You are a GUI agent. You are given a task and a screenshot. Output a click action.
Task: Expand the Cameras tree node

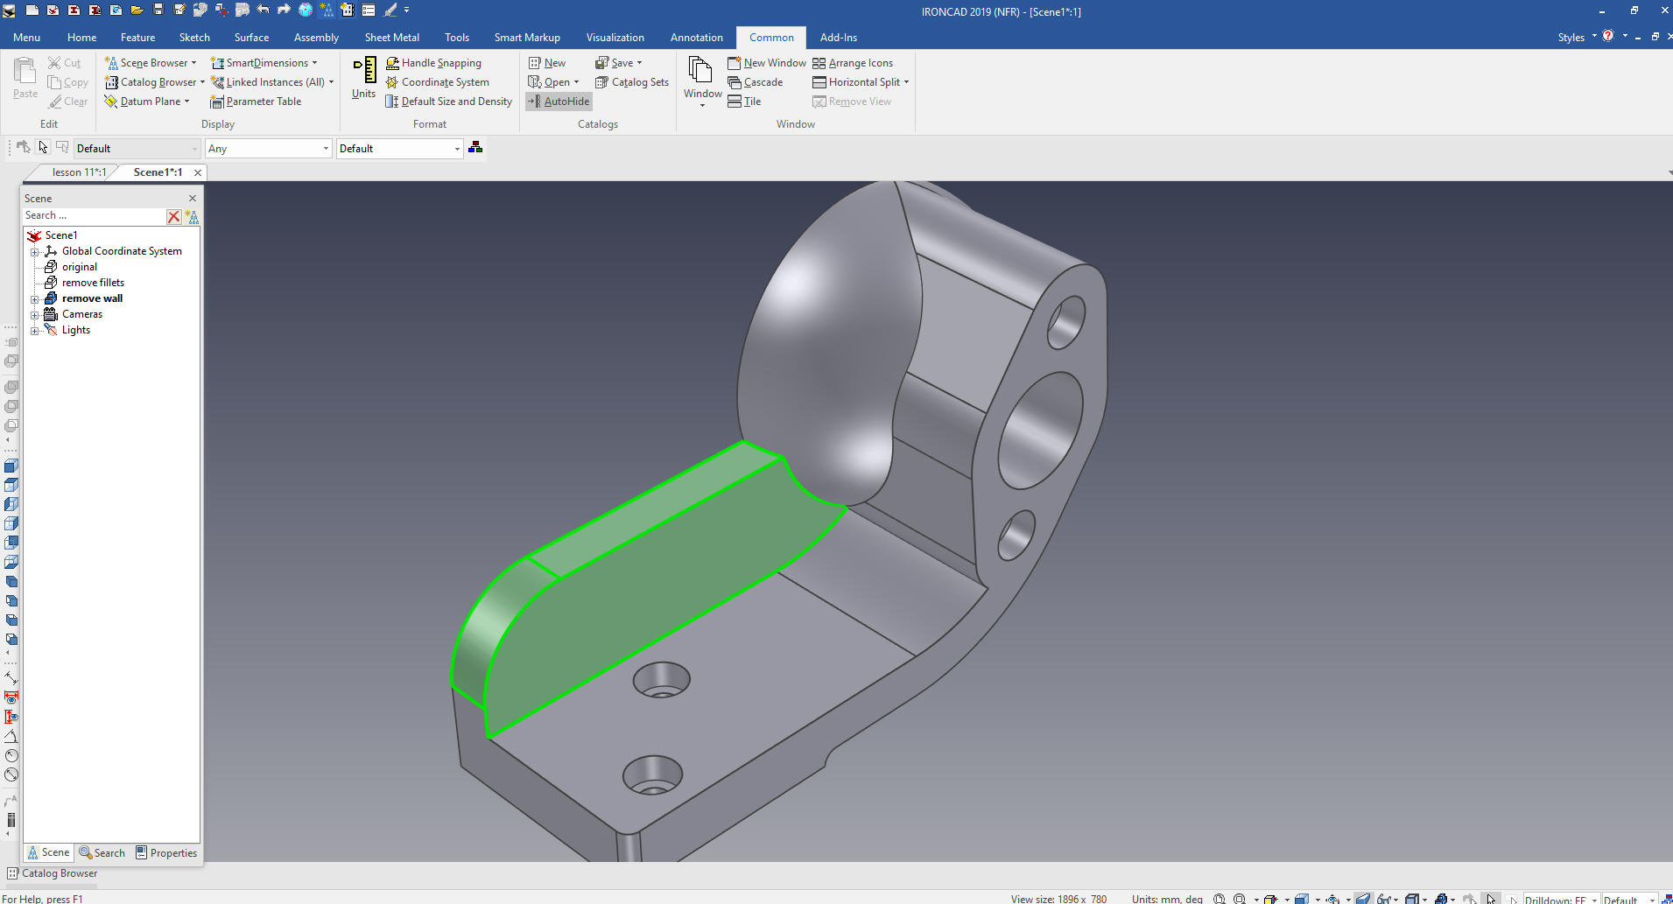tap(35, 315)
